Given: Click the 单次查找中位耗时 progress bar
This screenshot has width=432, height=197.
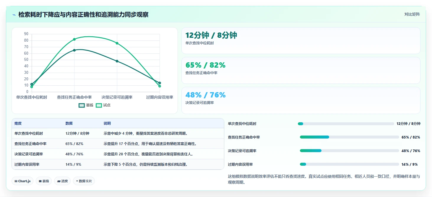Looking at the screenshot, I should tap(346, 124).
